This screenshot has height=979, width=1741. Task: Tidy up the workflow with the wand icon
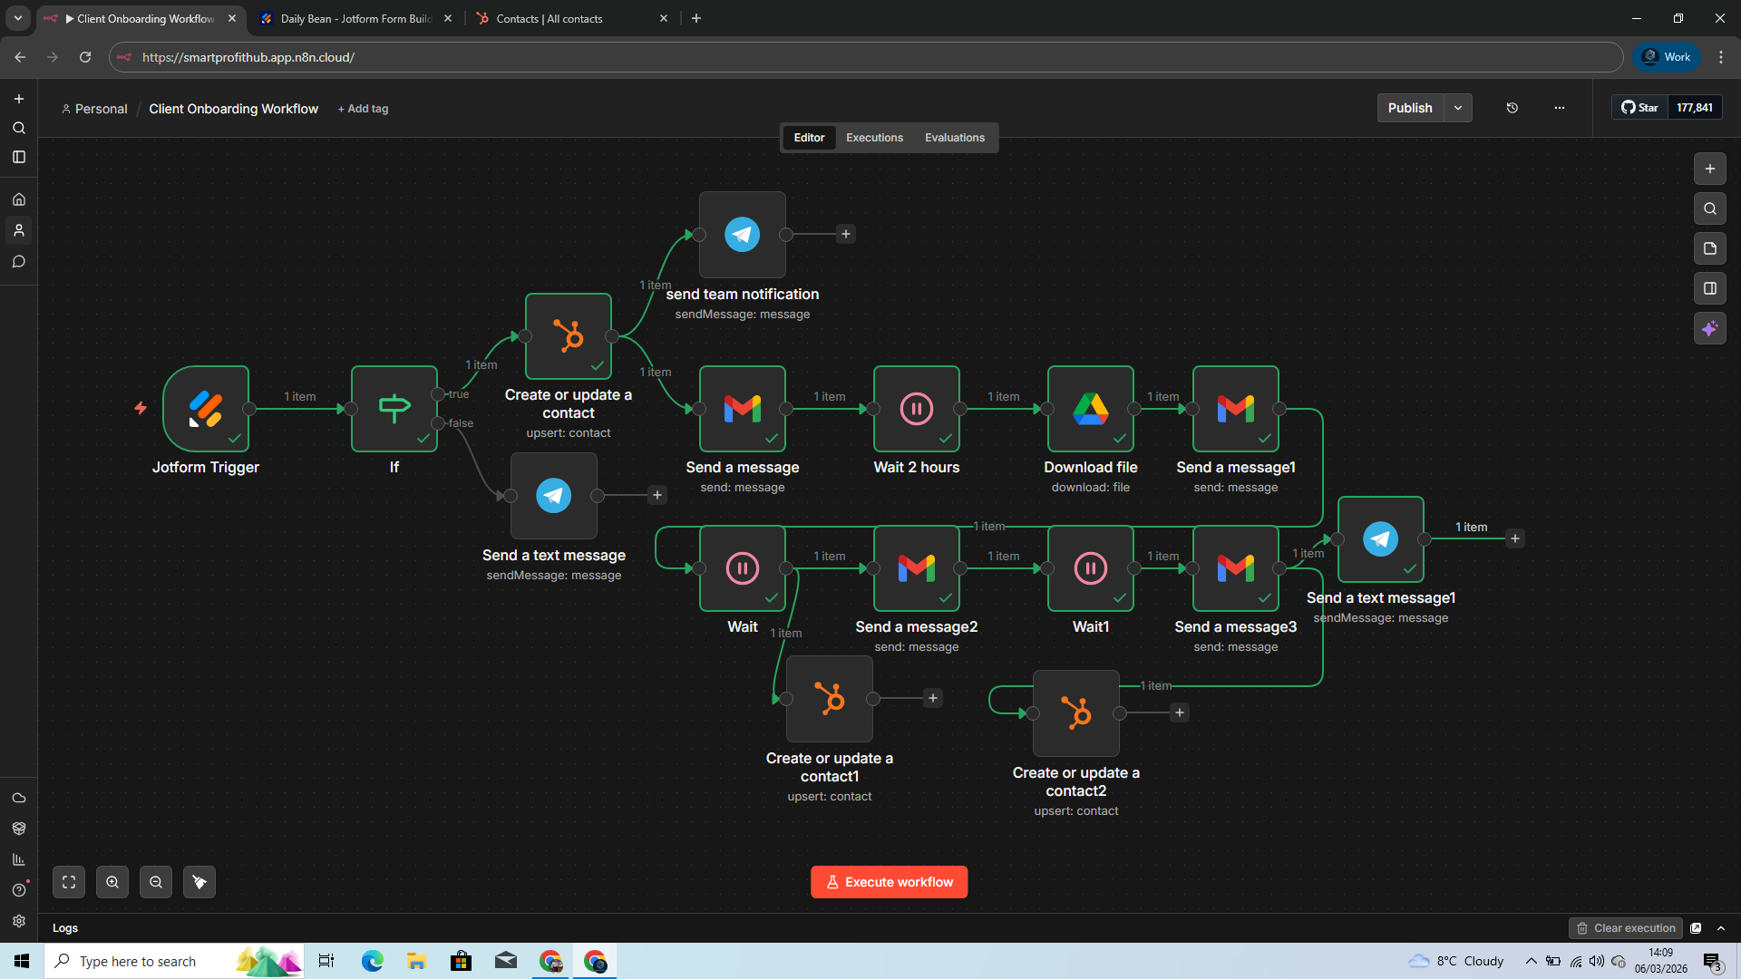coord(199,881)
